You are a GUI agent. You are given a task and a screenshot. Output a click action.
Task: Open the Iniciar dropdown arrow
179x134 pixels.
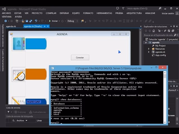tap(59, 21)
